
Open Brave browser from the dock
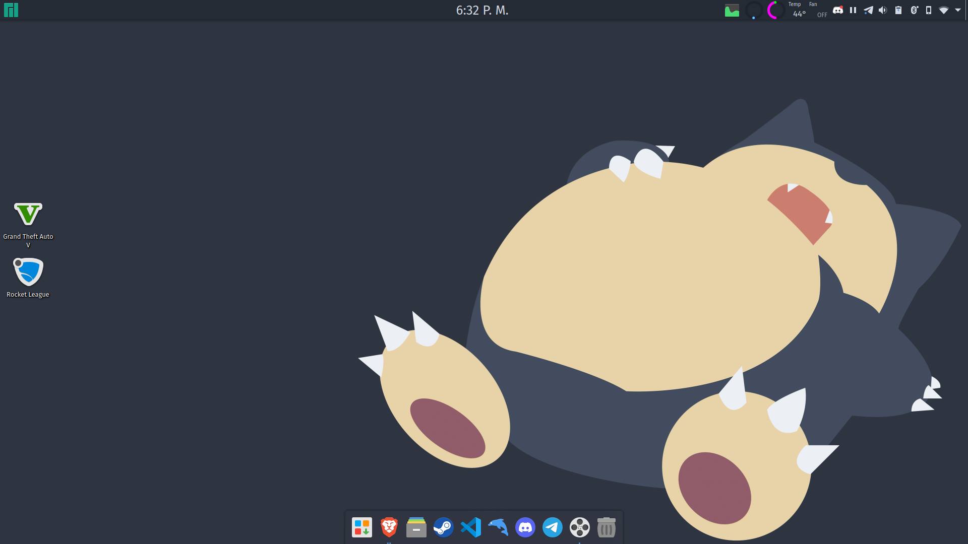tap(389, 527)
